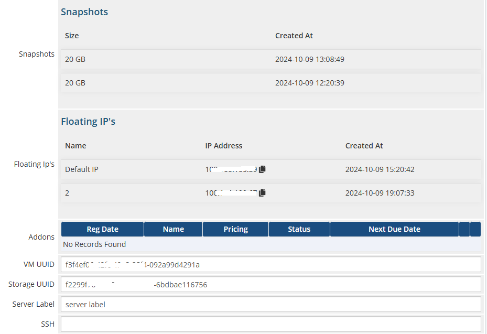Screen dimensions: 487x334
Task: Click the Status column header
Action: (299, 229)
